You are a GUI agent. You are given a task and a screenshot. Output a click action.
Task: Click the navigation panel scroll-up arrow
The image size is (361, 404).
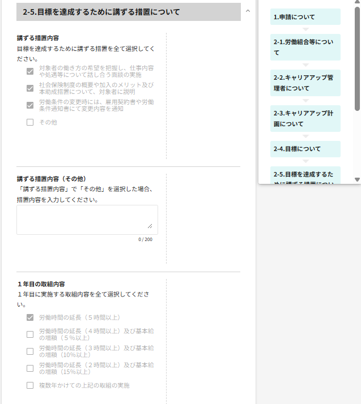[357, 2]
